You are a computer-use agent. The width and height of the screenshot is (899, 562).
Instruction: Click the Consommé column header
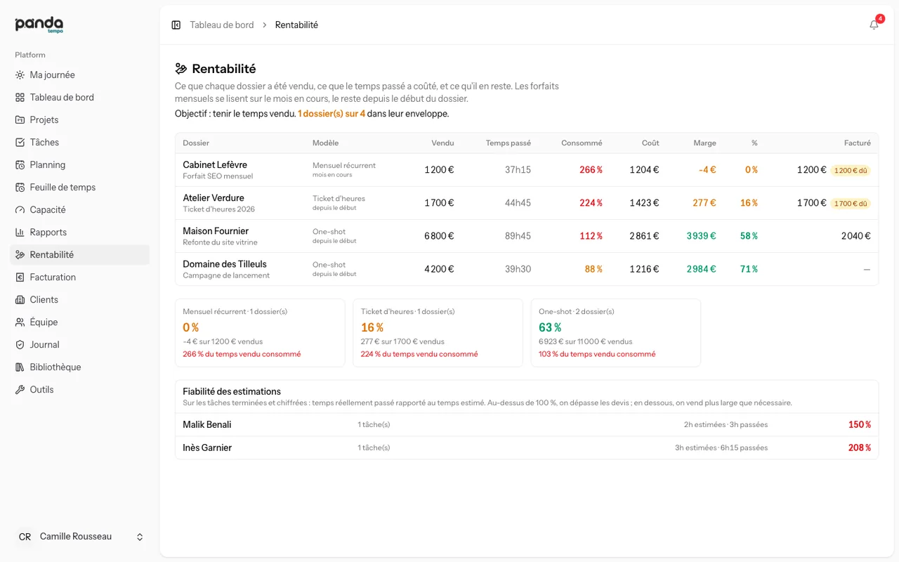pyautogui.click(x=582, y=143)
